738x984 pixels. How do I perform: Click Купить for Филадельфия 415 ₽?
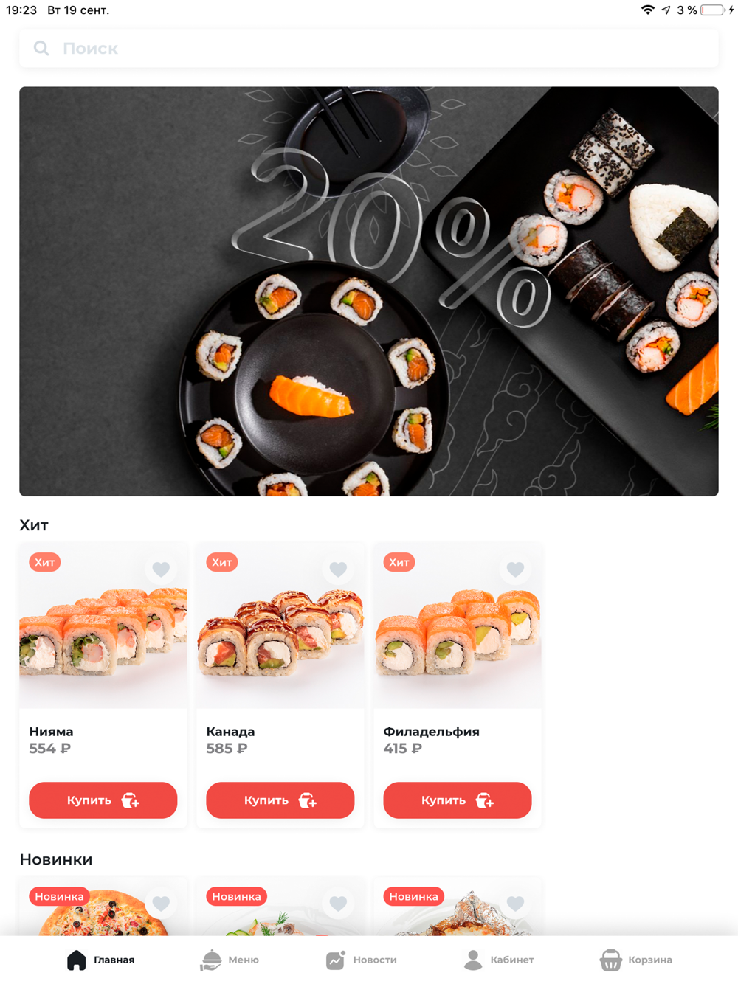click(458, 800)
